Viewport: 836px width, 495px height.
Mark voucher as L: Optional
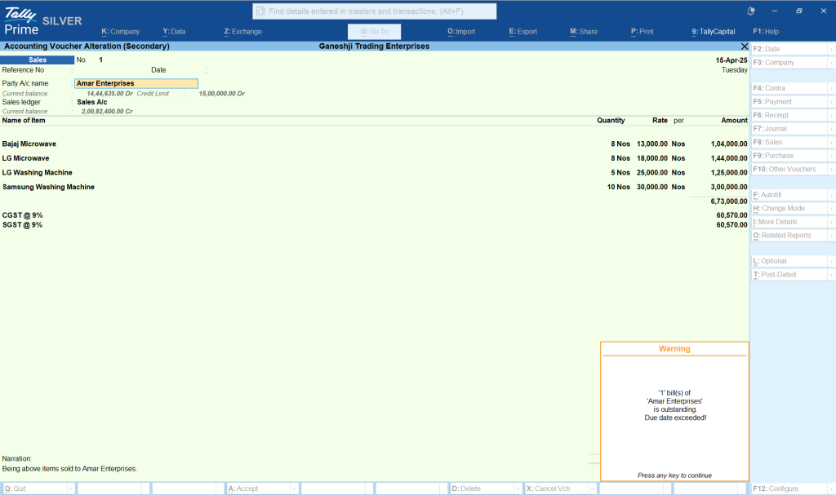(x=789, y=261)
